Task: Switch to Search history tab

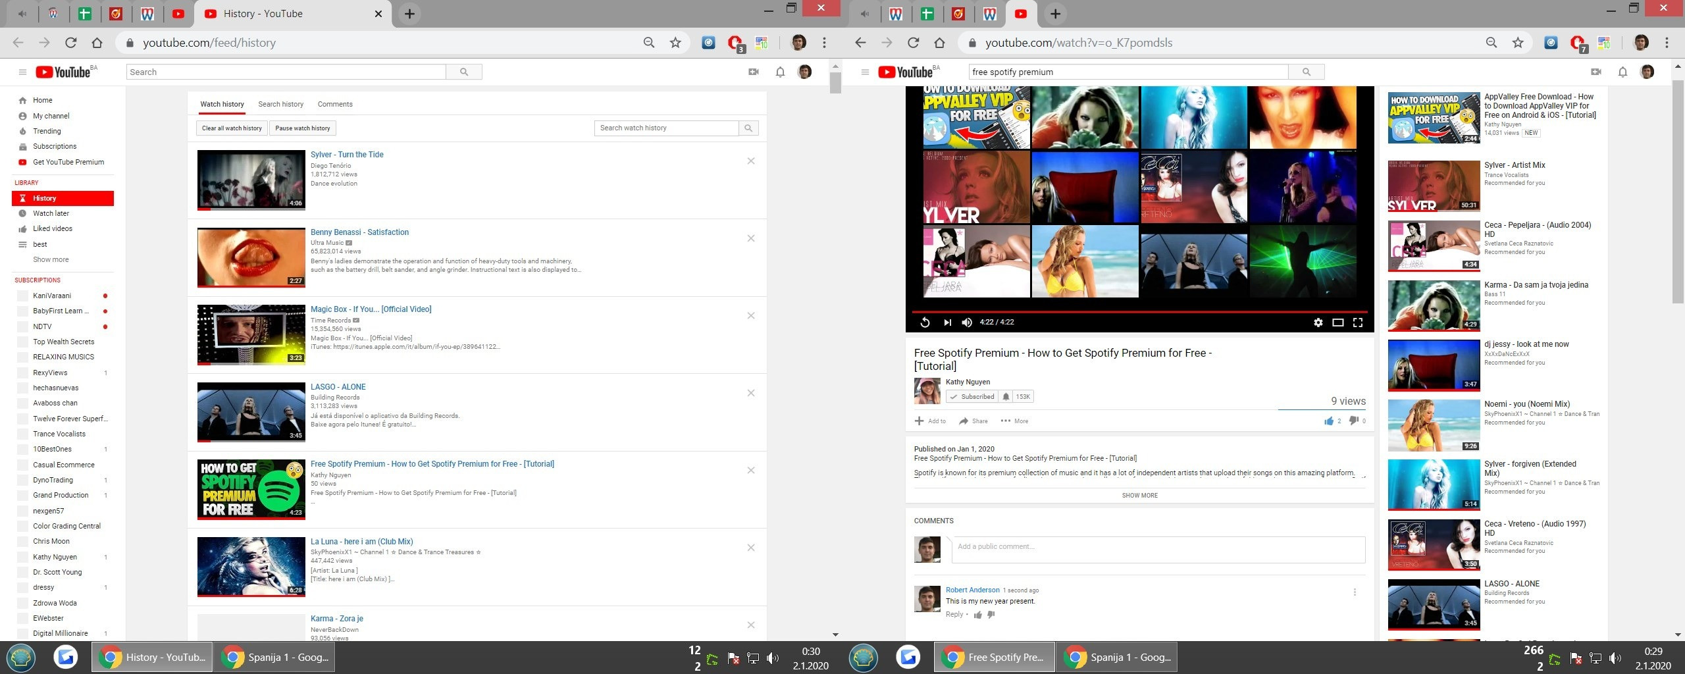Action: [280, 104]
